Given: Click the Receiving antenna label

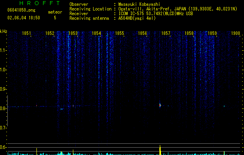Looking at the screenshot, I should coord(89,18).
